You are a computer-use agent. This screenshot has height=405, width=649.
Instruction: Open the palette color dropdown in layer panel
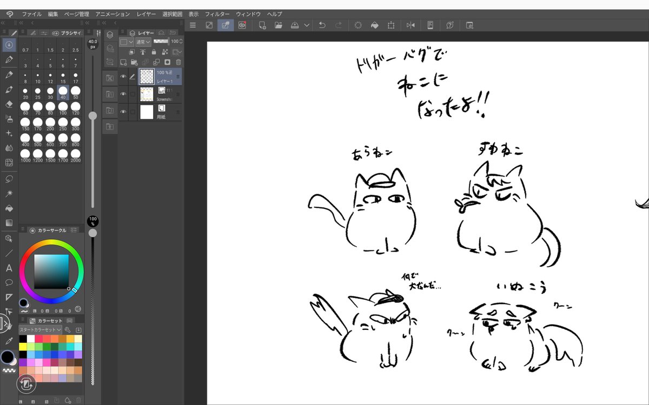point(127,42)
